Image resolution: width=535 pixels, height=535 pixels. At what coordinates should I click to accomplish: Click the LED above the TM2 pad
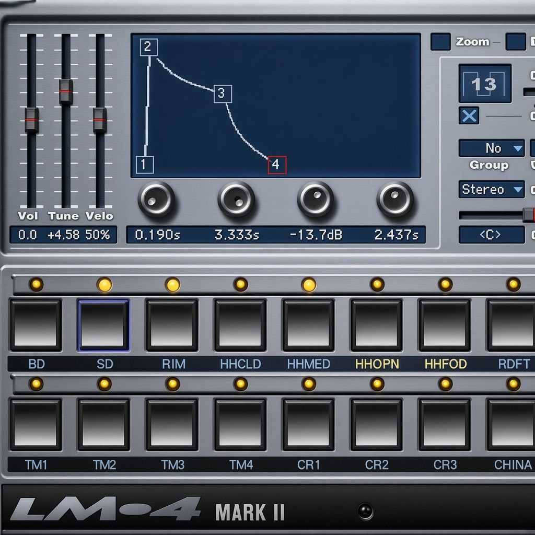click(x=104, y=384)
